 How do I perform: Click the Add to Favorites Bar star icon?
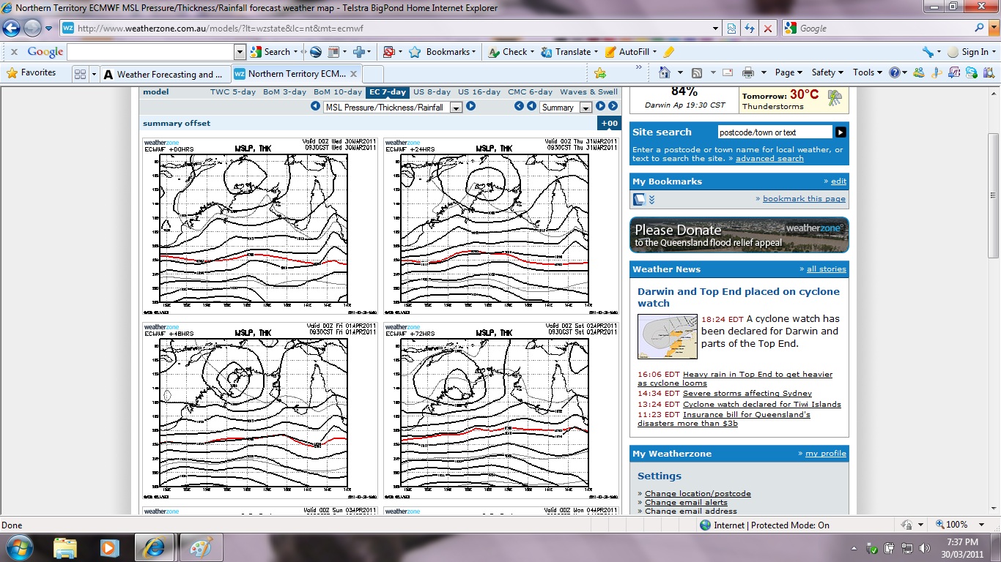[x=600, y=73]
